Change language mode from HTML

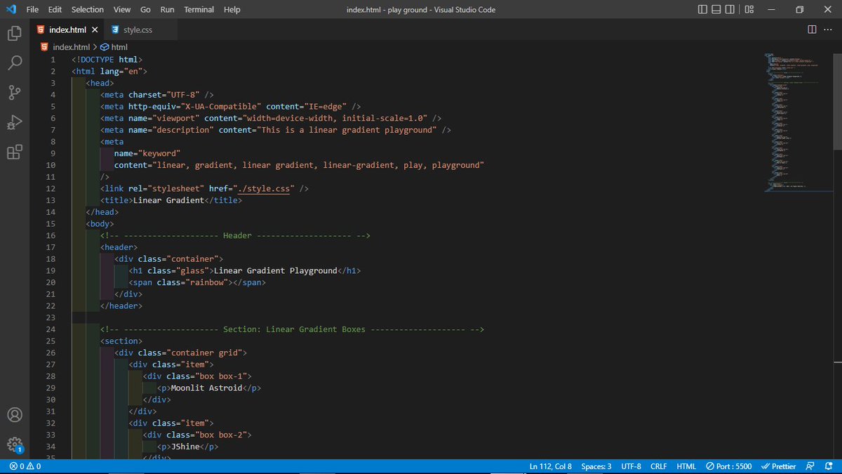686,466
